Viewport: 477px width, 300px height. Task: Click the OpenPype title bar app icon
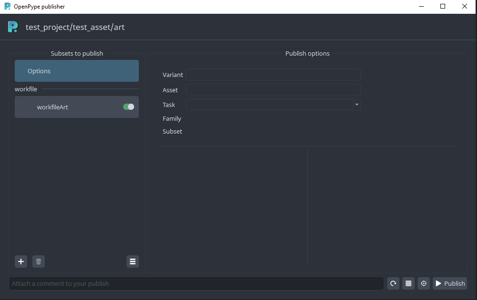pos(7,6)
